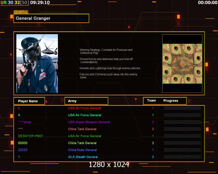Select start position marker 2 on map
Screen dimensions: 218x174
pyautogui.click(x=176, y=48)
